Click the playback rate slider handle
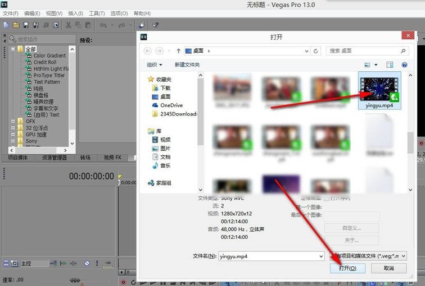The height and width of the screenshot is (286, 425). [x=75, y=280]
